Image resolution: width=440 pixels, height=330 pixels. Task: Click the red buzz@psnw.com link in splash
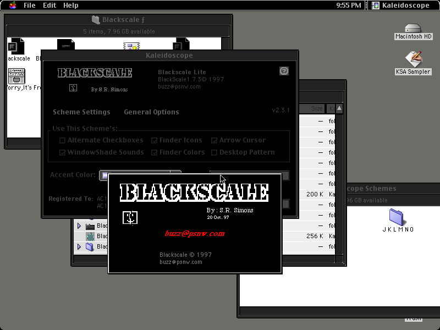[x=195, y=233]
